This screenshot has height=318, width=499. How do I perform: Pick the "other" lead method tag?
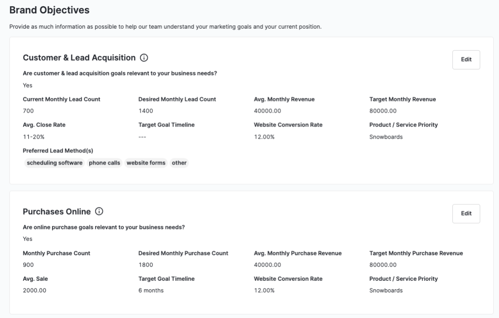point(179,163)
